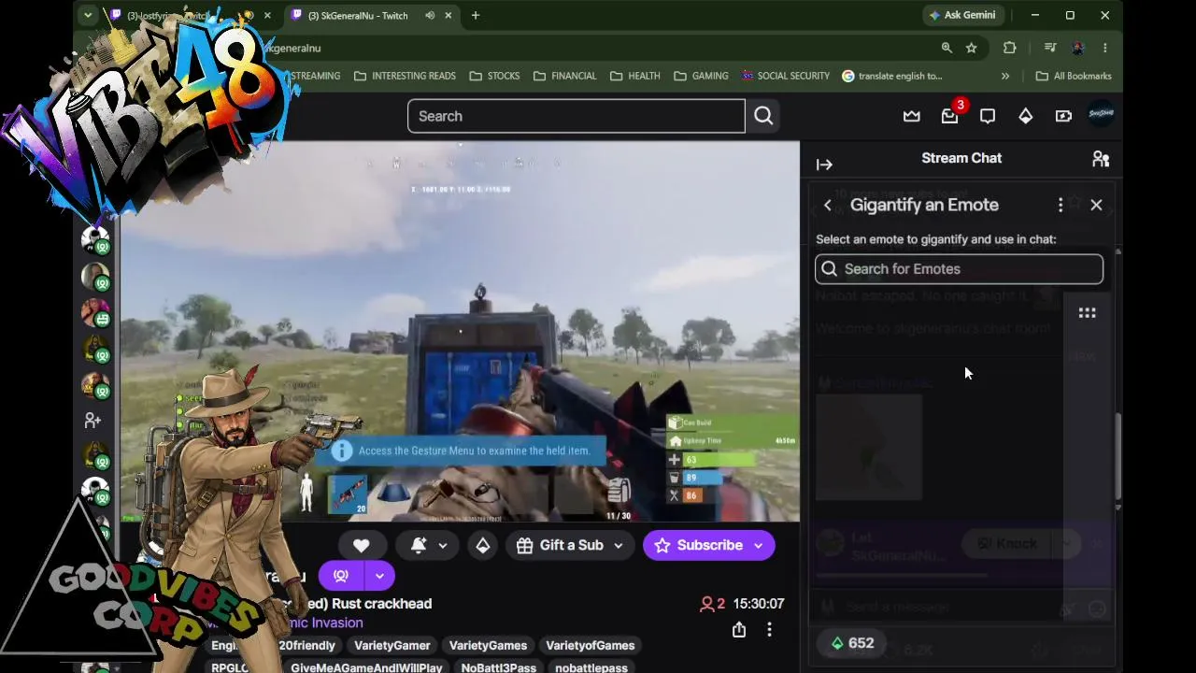Click the Chrome profile avatar icon
The image size is (1196, 673).
pyautogui.click(x=1077, y=48)
